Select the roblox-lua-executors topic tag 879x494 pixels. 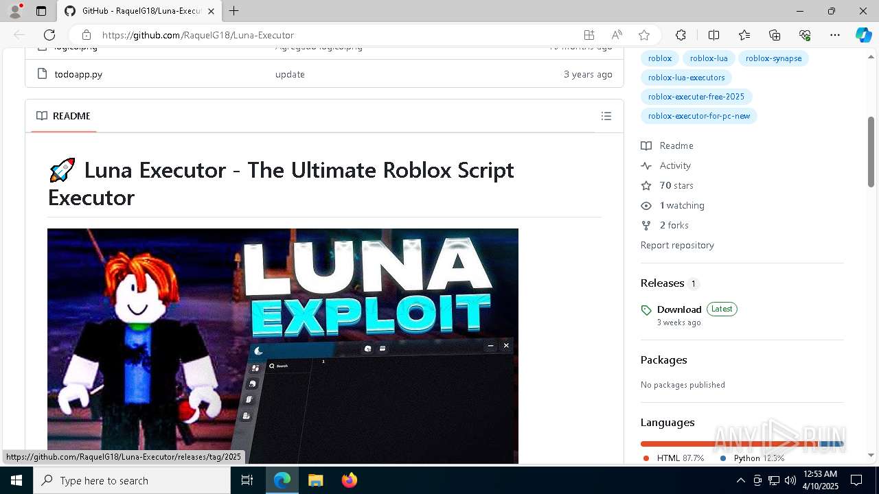point(686,78)
